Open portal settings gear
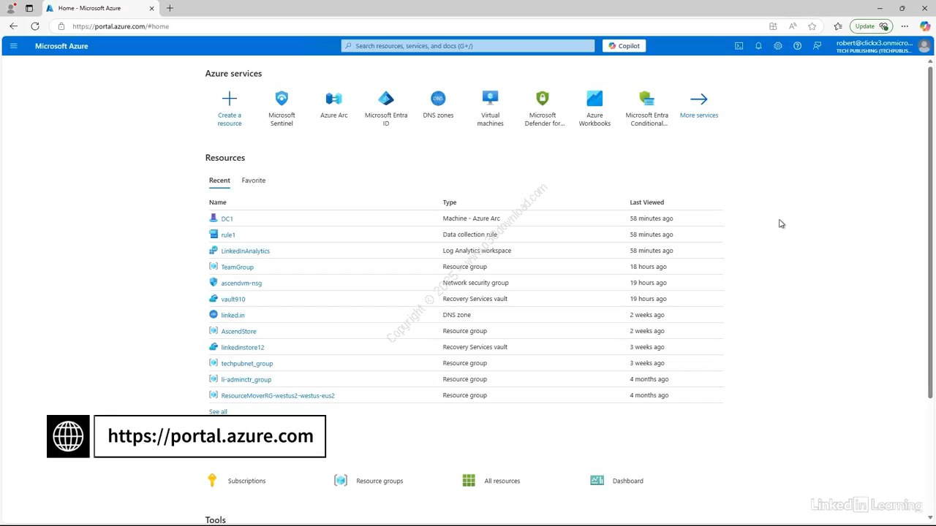Viewport: 936px width, 526px height. [778, 46]
